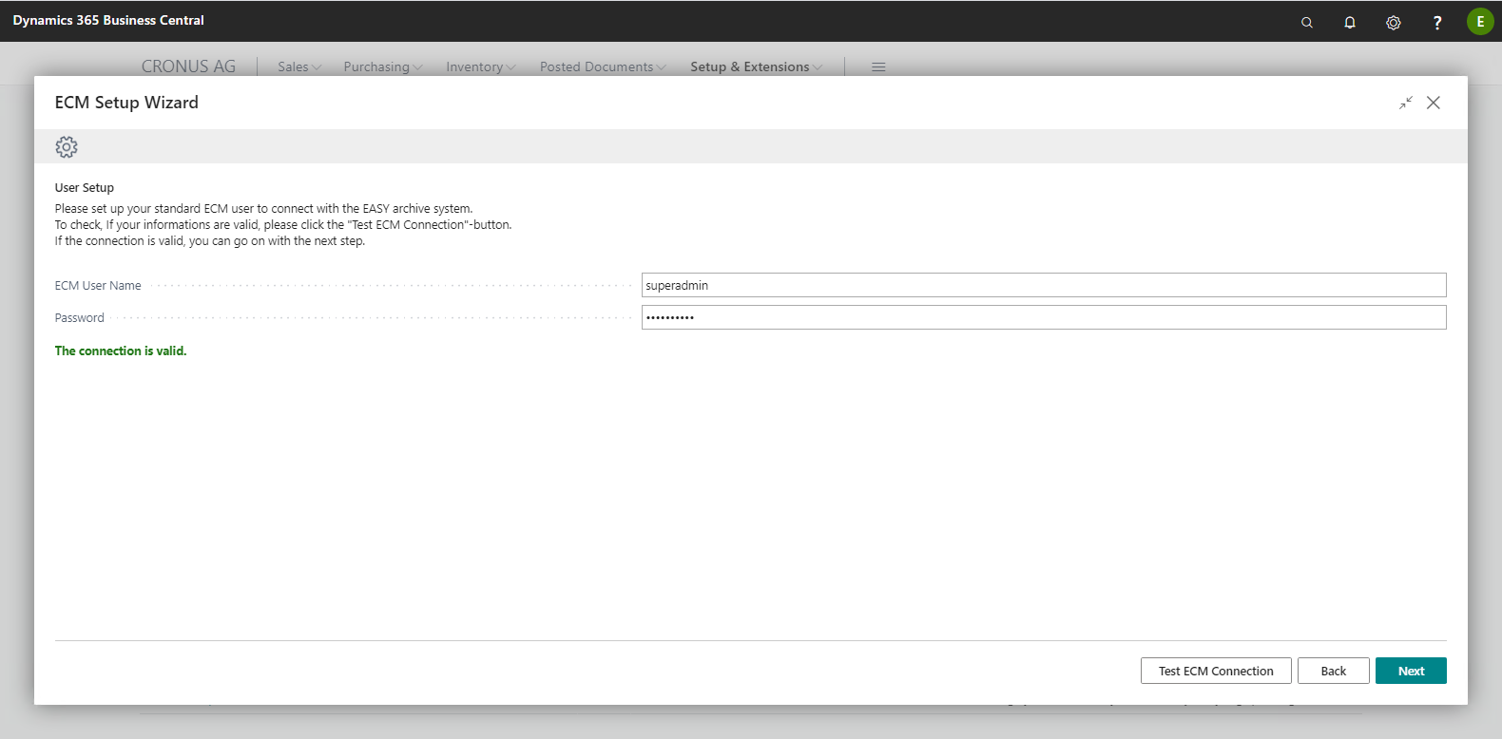Image resolution: width=1502 pixels, height=739 pixels.
Task: Proceed with the Next button
Action: tap(1411, 671)
